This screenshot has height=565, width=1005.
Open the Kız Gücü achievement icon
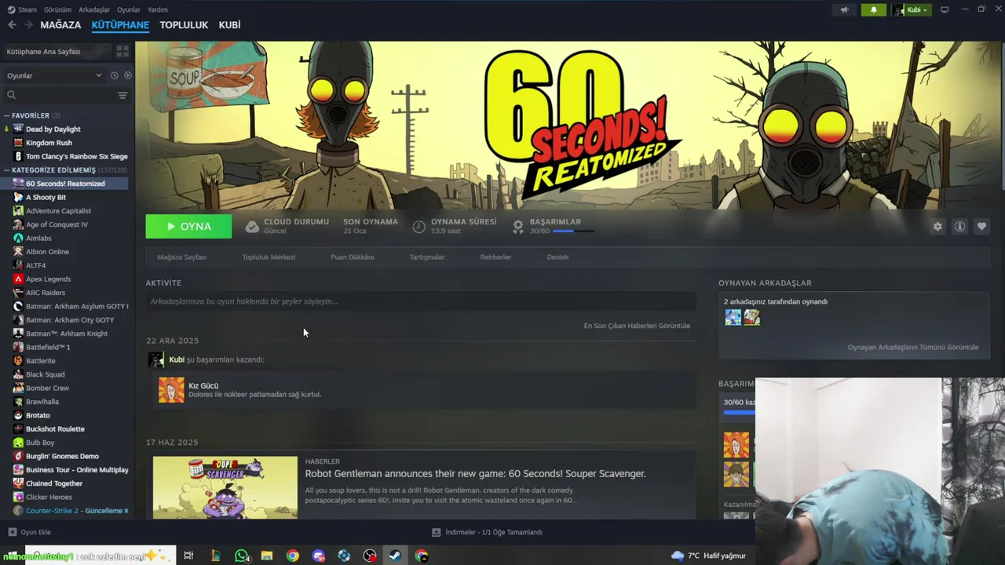coord(171,390)
